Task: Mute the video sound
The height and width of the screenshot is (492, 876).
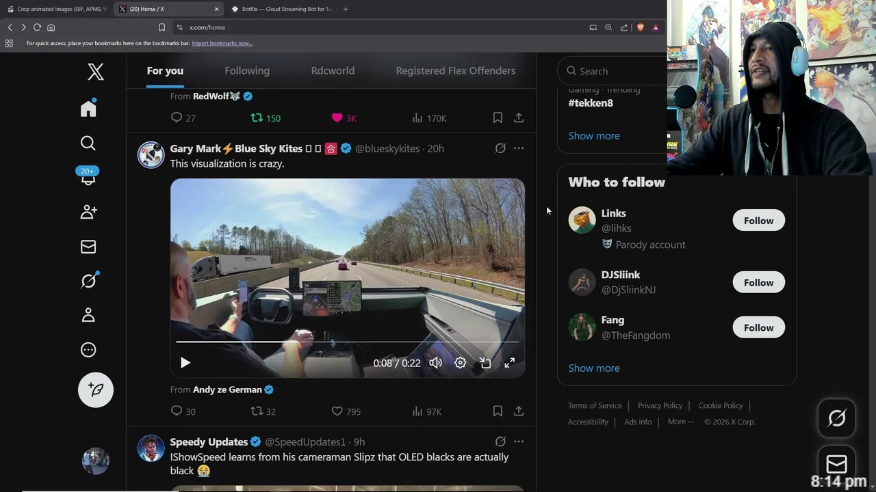Action: coord(435,363)
